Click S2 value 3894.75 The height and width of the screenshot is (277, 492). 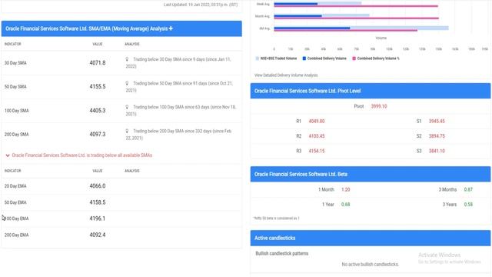437,136
